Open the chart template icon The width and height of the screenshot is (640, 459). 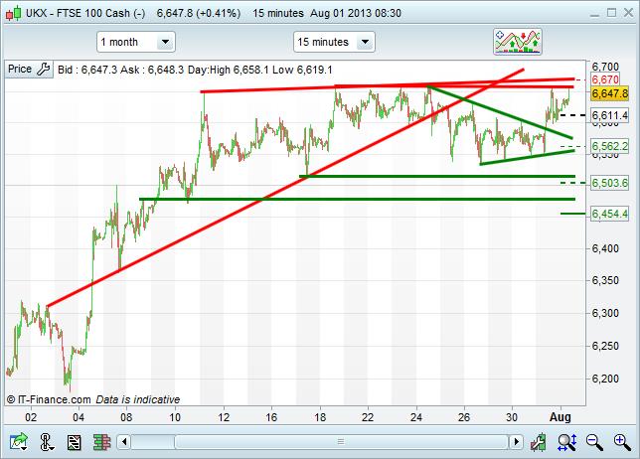74,442
